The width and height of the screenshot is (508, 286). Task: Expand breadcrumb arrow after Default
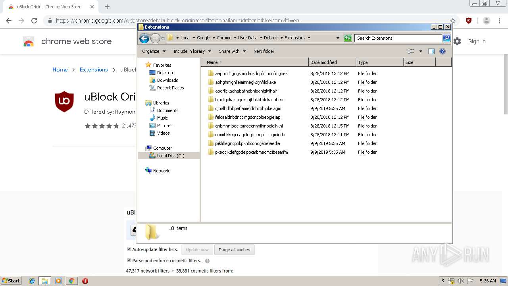[281, 38]
